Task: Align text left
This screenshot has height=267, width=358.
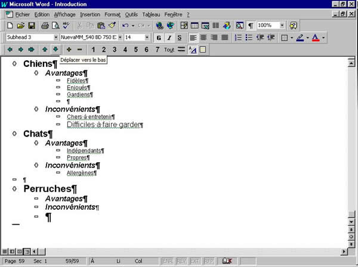Action: point(193,38)
